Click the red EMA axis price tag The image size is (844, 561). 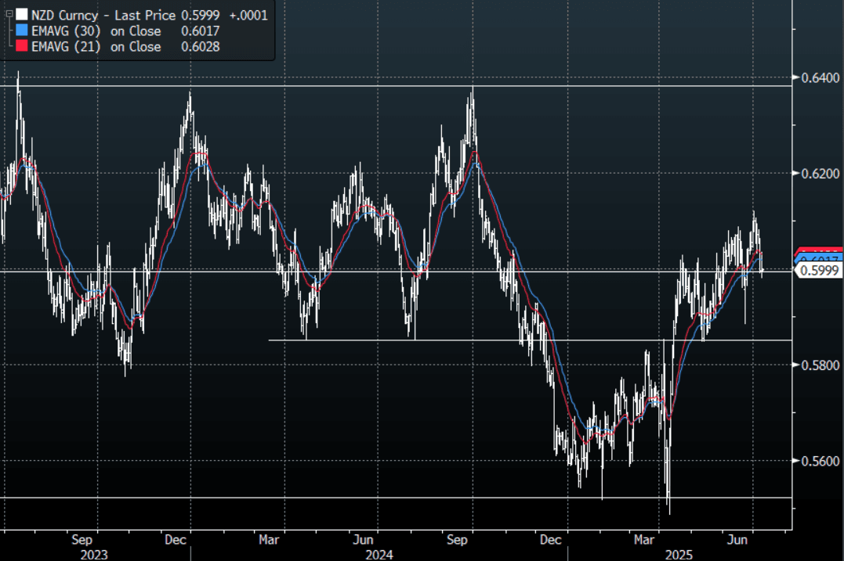pos(819,250)
